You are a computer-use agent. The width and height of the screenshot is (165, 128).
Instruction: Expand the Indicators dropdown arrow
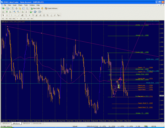[x=32, y=12]
